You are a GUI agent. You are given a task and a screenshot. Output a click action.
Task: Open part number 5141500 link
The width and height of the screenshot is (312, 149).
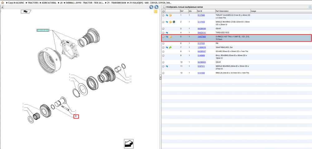click(201, 73)
